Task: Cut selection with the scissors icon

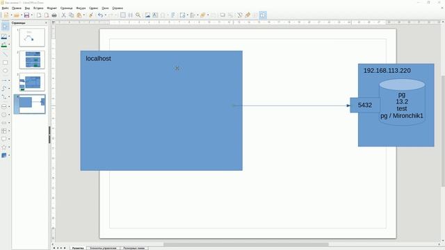Action: pyautogui.click(x=63, y=15)
